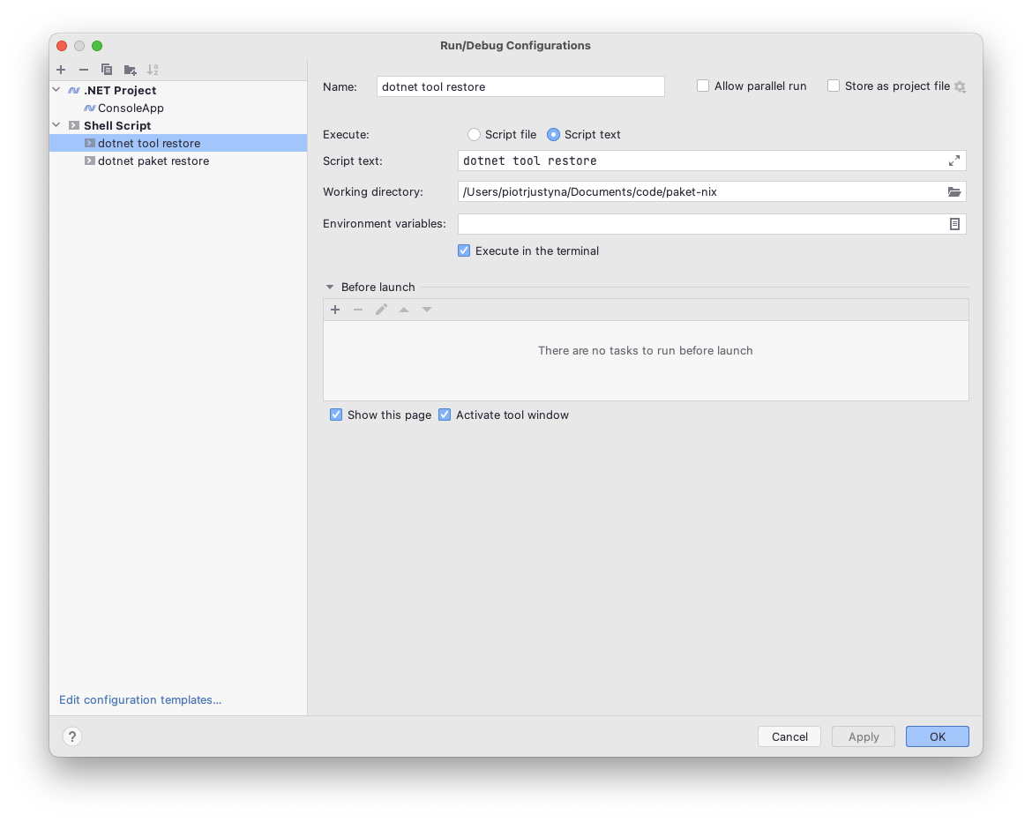This screenshot has height=822, width=1032.
Task: Click the Shell Script type icon
Action: click(74, 125)
